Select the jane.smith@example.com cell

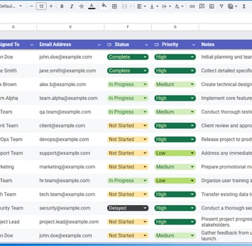[71, 71]
